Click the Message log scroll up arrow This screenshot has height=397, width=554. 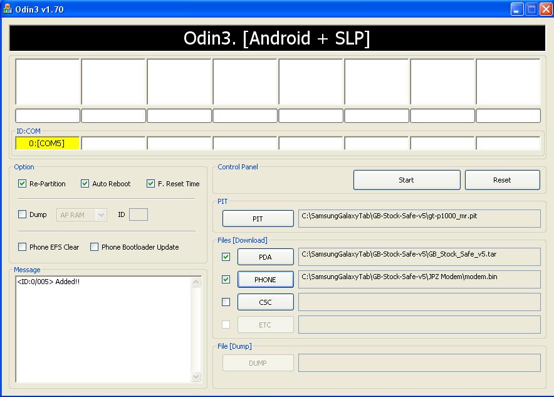(x=196, y=282)
